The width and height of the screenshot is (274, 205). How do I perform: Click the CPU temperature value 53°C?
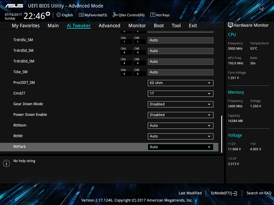[x=254, y=49]
